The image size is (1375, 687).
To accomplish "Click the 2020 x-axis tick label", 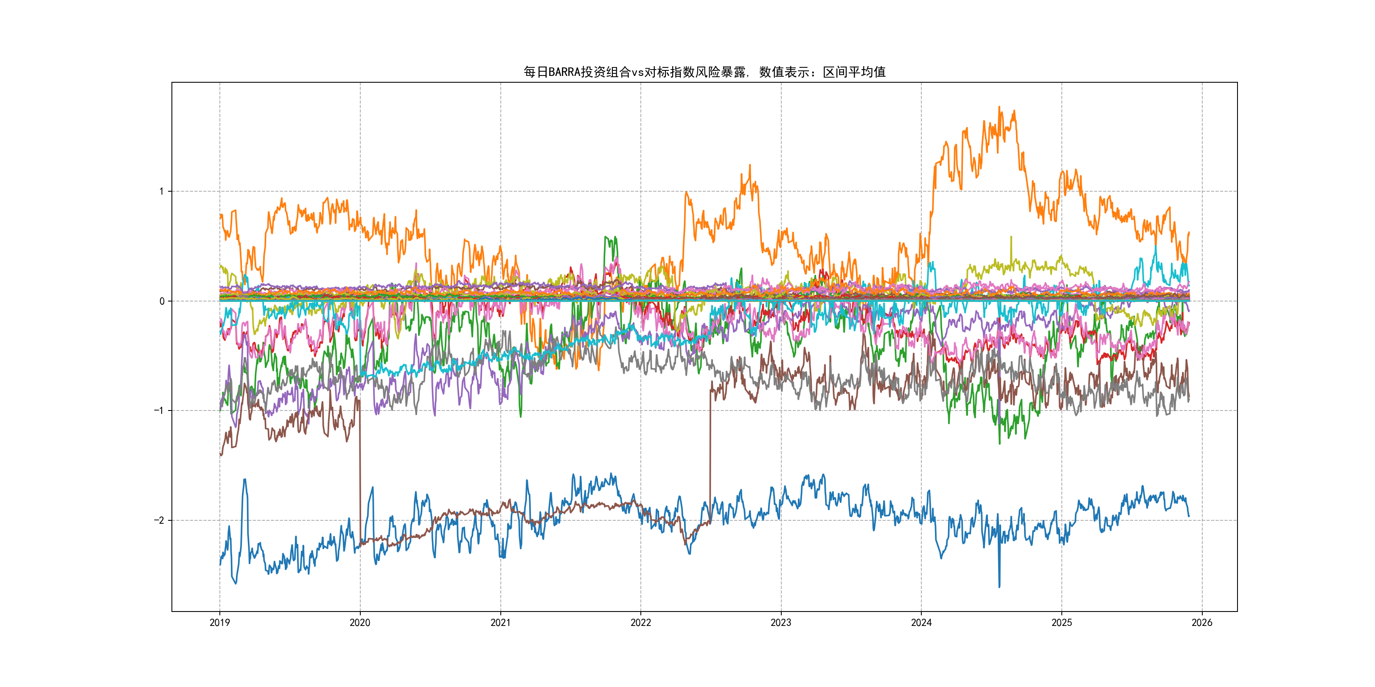I will tap(360, 623).
